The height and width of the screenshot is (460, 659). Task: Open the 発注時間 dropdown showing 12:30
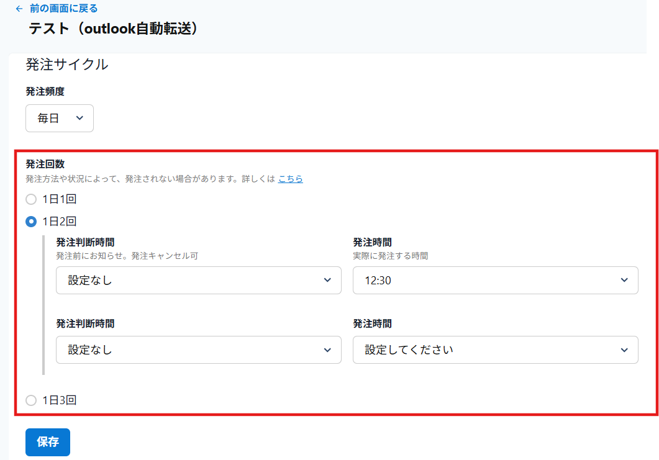pos(495,280)
